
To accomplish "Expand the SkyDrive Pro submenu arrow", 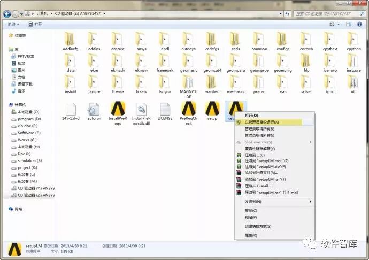I will 310,142.
